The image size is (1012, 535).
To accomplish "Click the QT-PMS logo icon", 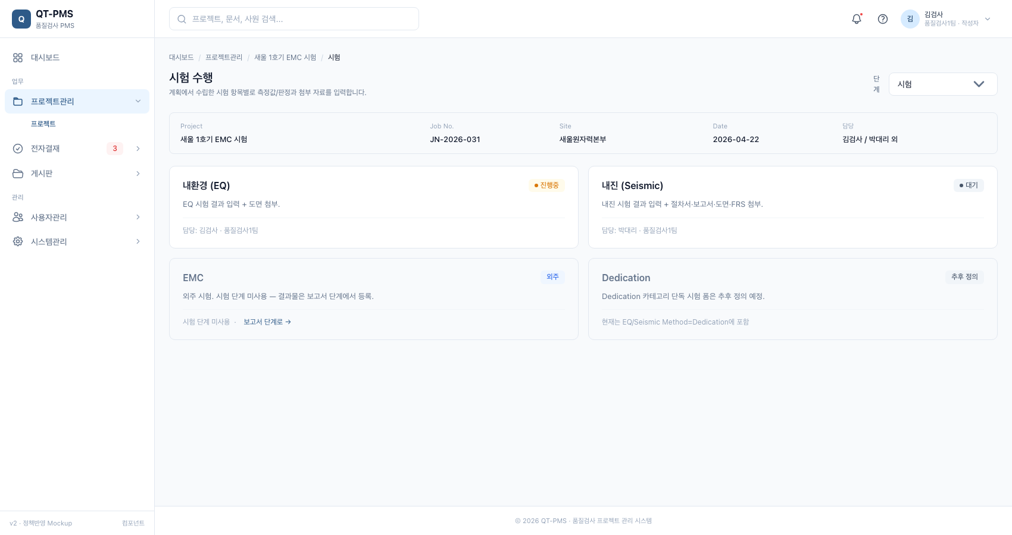I will click(x=21, y=19).
